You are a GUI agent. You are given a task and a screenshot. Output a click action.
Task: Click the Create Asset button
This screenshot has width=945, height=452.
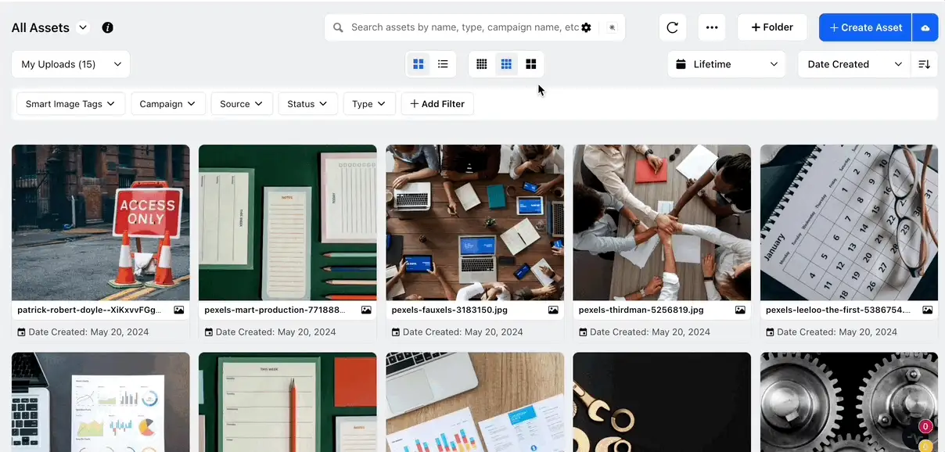coord(864,27)
